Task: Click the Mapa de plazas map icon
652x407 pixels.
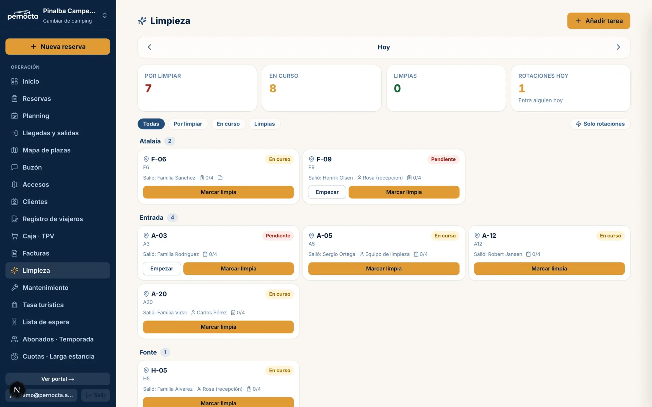Action: coord(14,150)
